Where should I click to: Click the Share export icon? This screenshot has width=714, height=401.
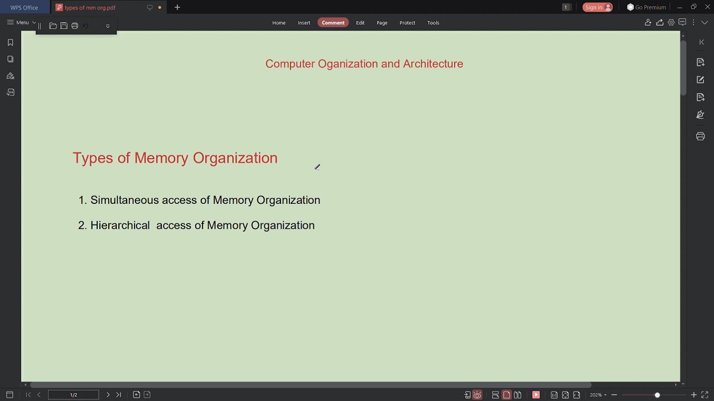[x=659, y=23]
